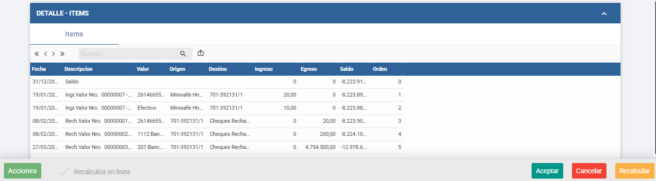
Task: Go to next page of items
Action: tap(53, 54)
